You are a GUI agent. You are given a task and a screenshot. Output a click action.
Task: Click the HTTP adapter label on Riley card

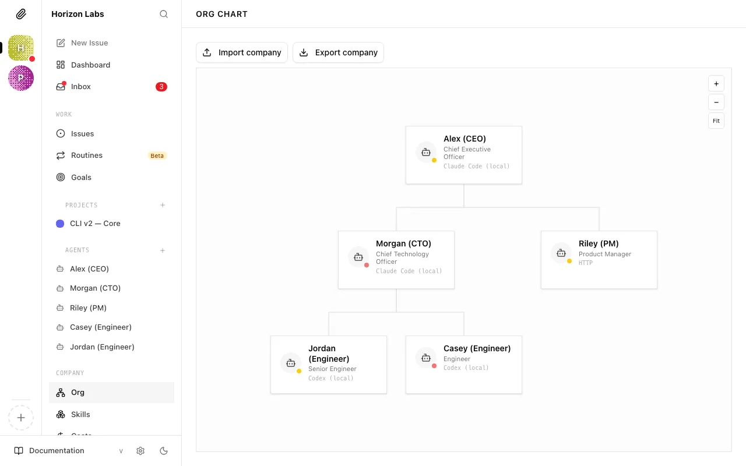pyautogui.click(x=586, y=263)
